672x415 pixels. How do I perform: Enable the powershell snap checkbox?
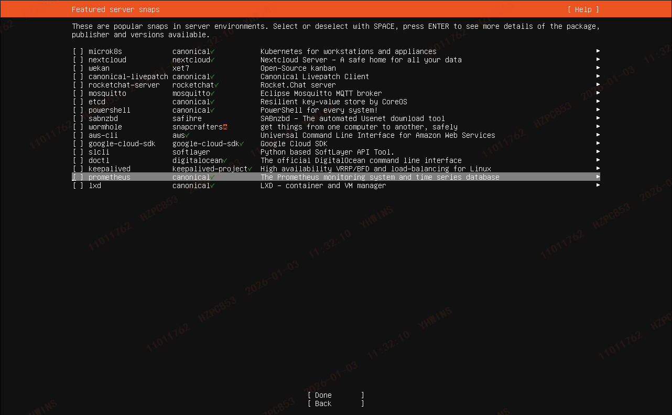(78, 110)
